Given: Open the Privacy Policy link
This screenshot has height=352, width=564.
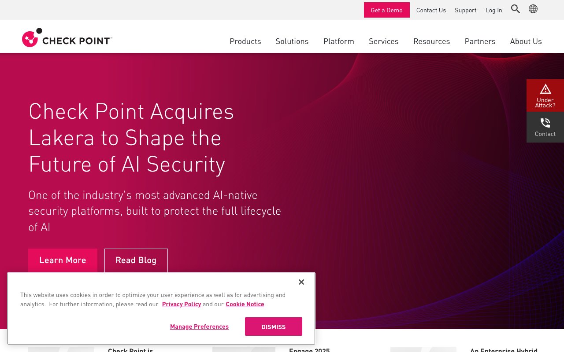Looking at the screenshot, I should 182,304.
